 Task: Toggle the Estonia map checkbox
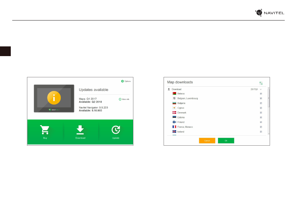tap(261, 117)
